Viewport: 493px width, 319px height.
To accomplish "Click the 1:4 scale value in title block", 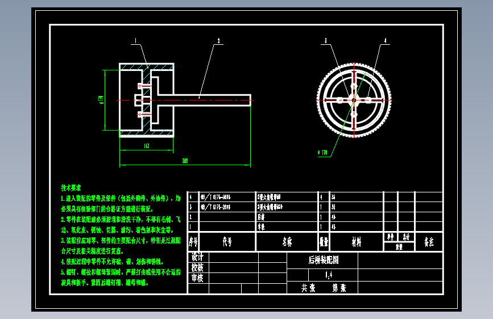I will 329,275.
